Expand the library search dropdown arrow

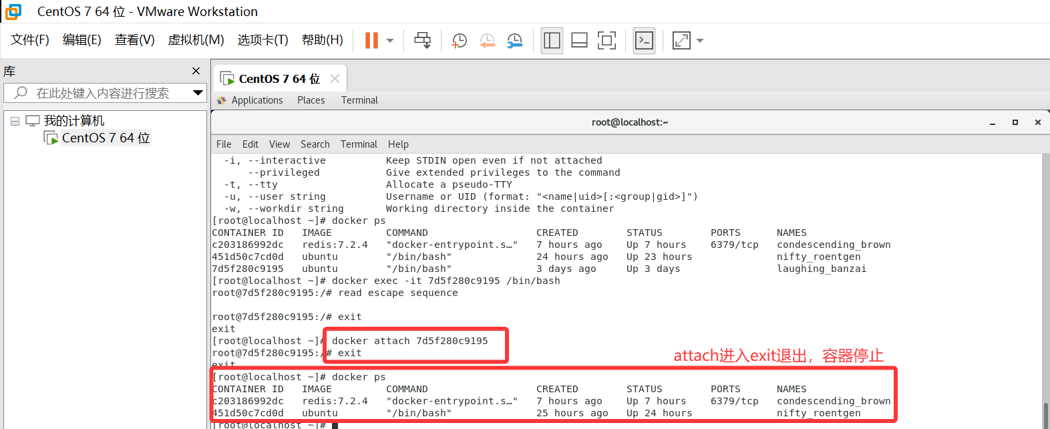(x=198, y=93)
